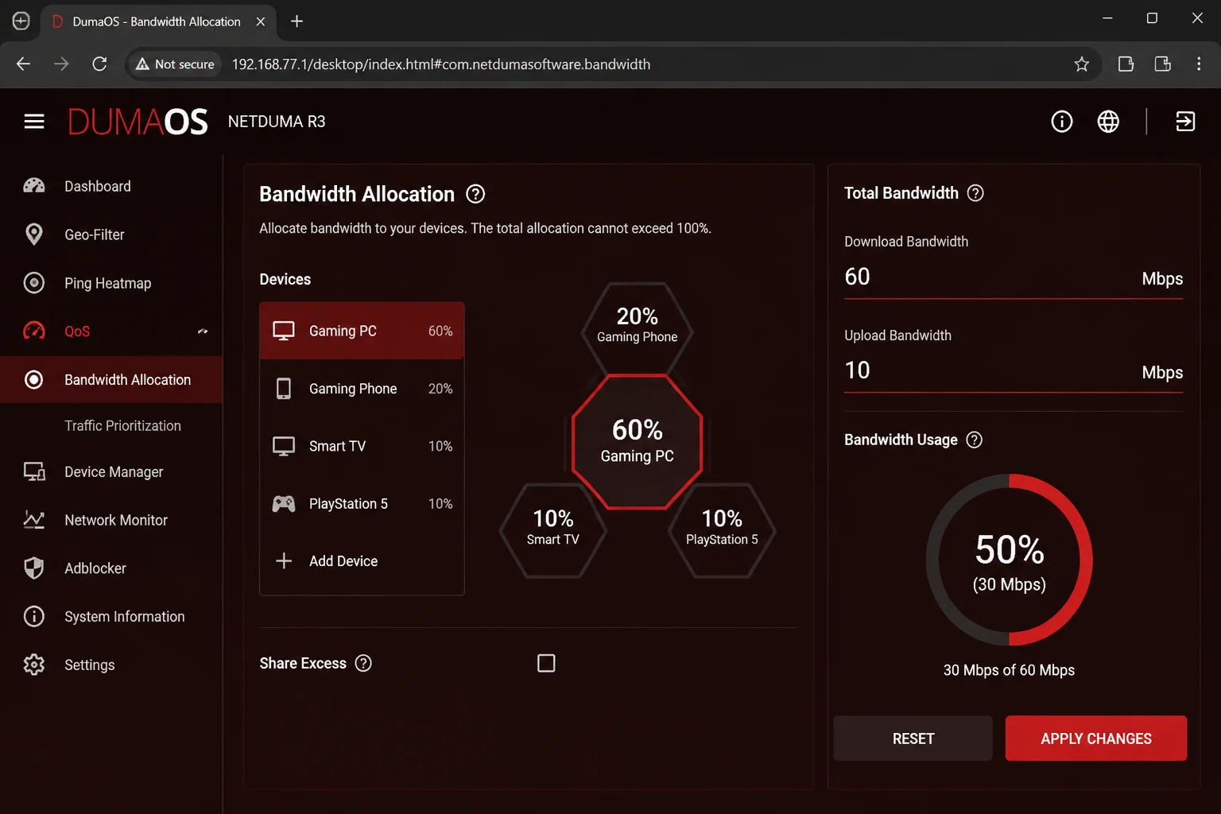Click the Network Monitor chart icon
Image resolution: width=1221 pixels, height=814 pixels.
[34, 520]
